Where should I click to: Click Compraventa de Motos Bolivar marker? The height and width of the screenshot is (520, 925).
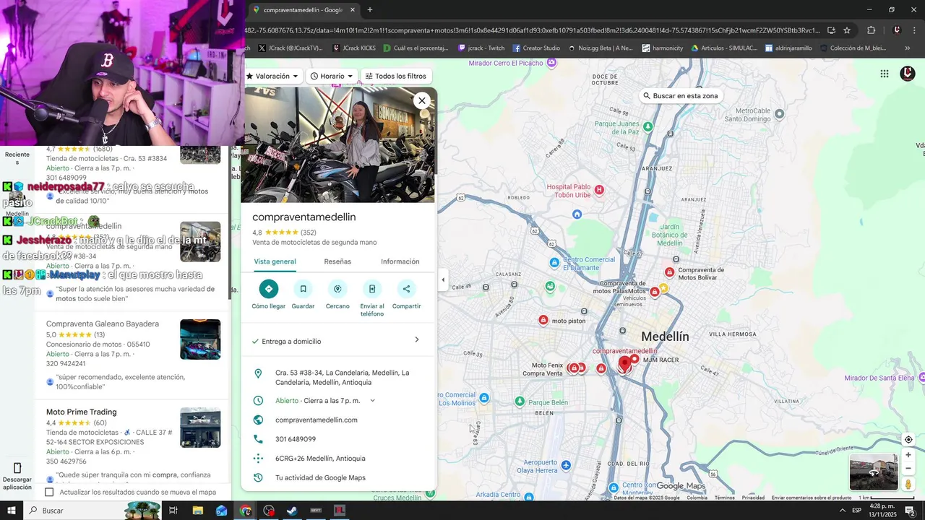tap(669, 272)
